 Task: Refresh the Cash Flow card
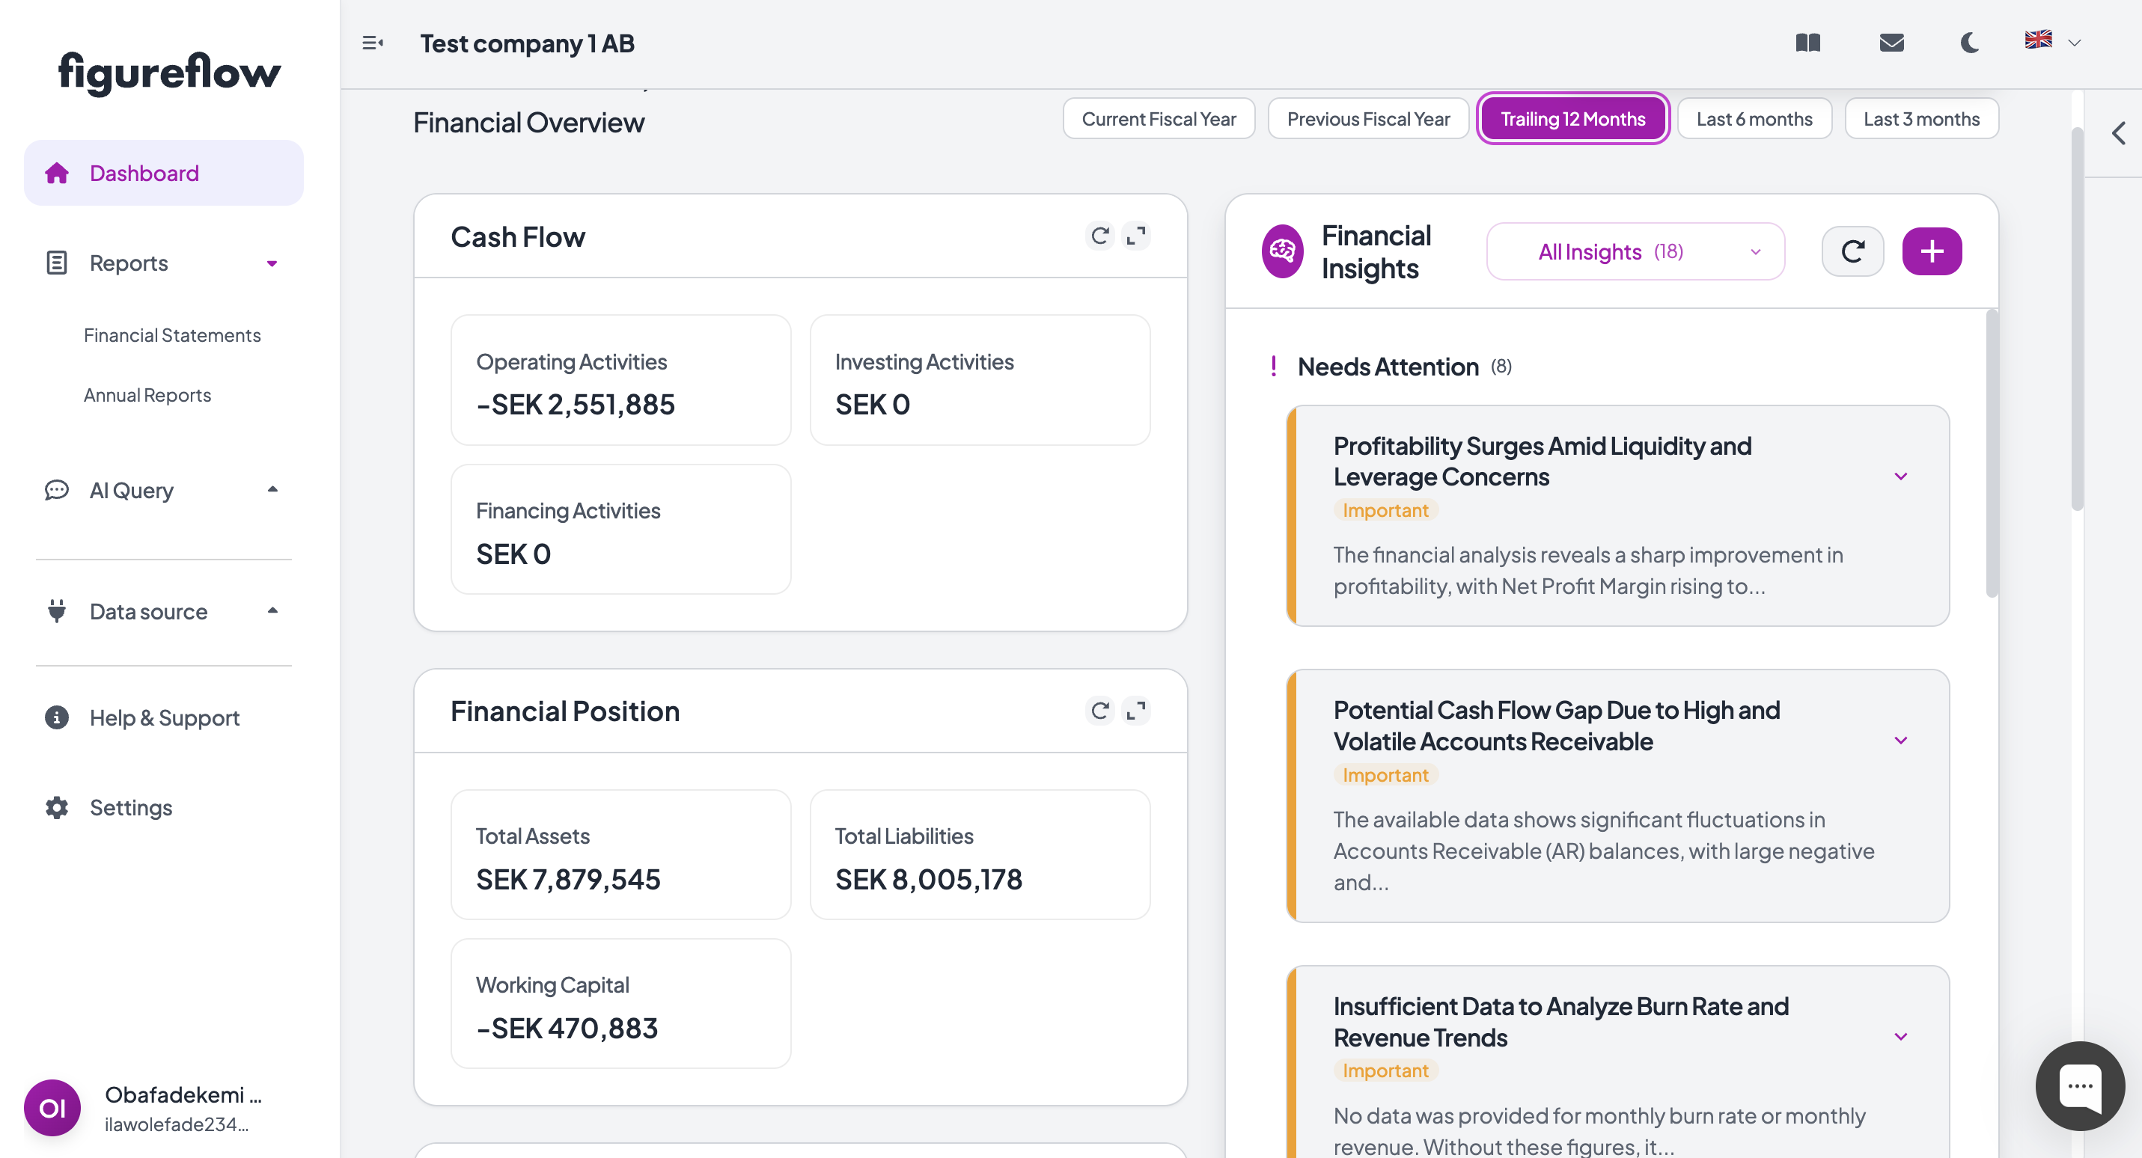pos(1099,237)
